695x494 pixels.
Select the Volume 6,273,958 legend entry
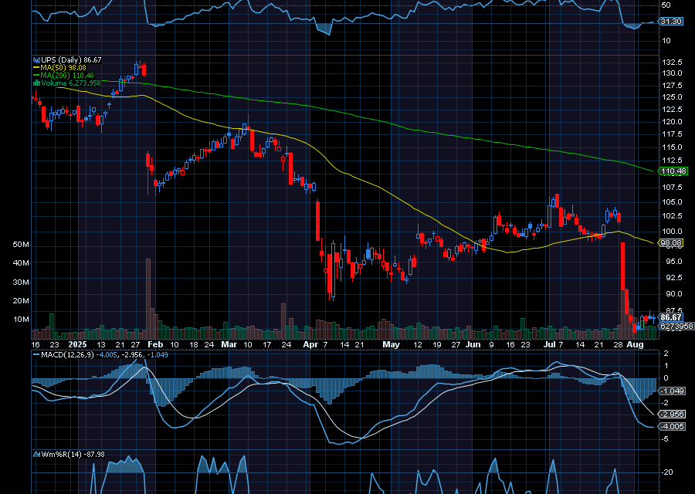pos(71,83)
